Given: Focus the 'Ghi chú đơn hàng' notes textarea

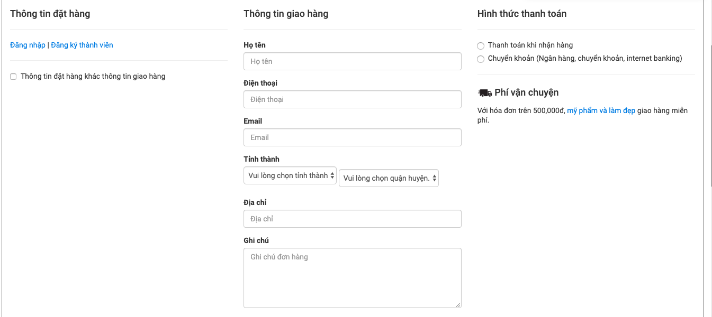Looking at the screenshot, I should tap(353, 278).
